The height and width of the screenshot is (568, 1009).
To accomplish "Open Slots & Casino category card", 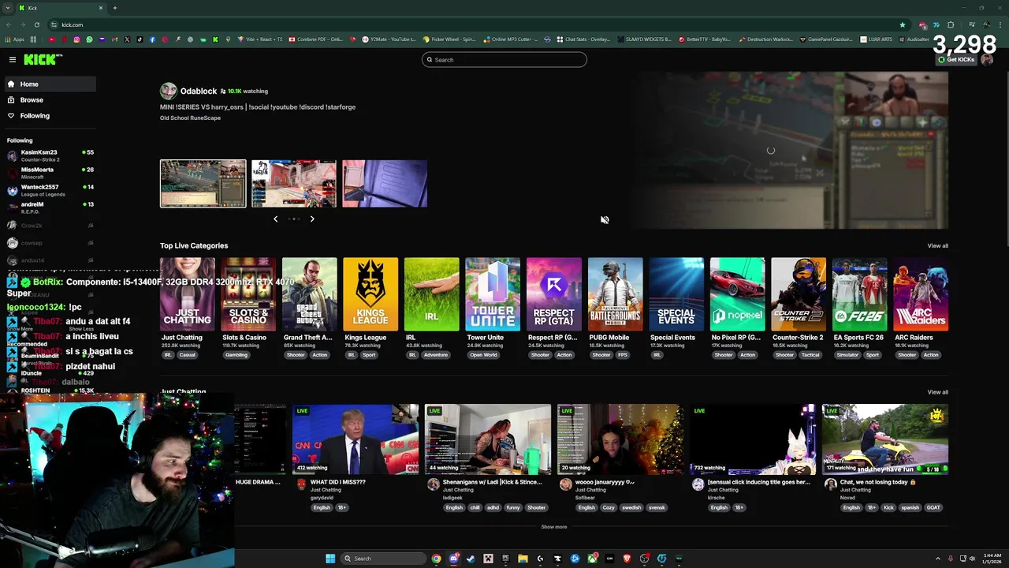I will tap(248, 294).
